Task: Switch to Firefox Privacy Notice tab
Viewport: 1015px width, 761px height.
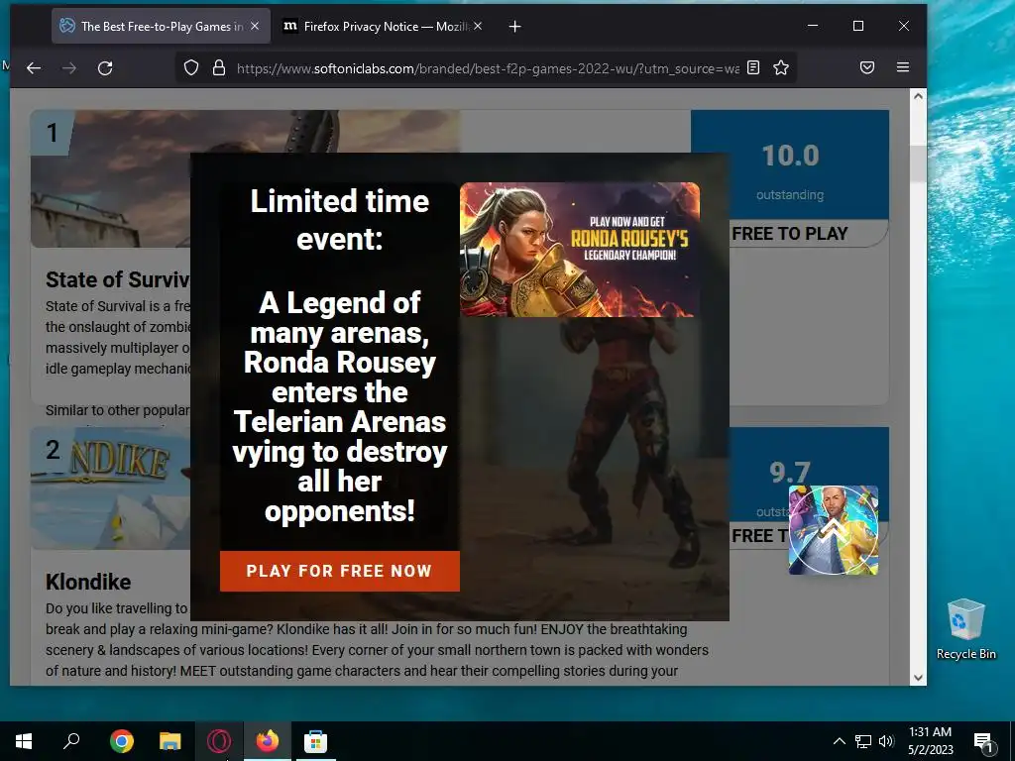Action: pyautogui.click(x=384, y=27)
